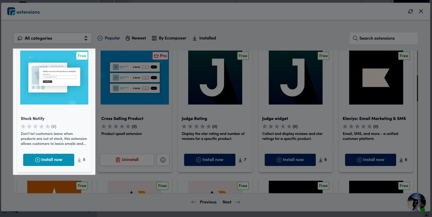Click Stock Notify download count icon
The image size is (432, 217).
pos(79,160)
